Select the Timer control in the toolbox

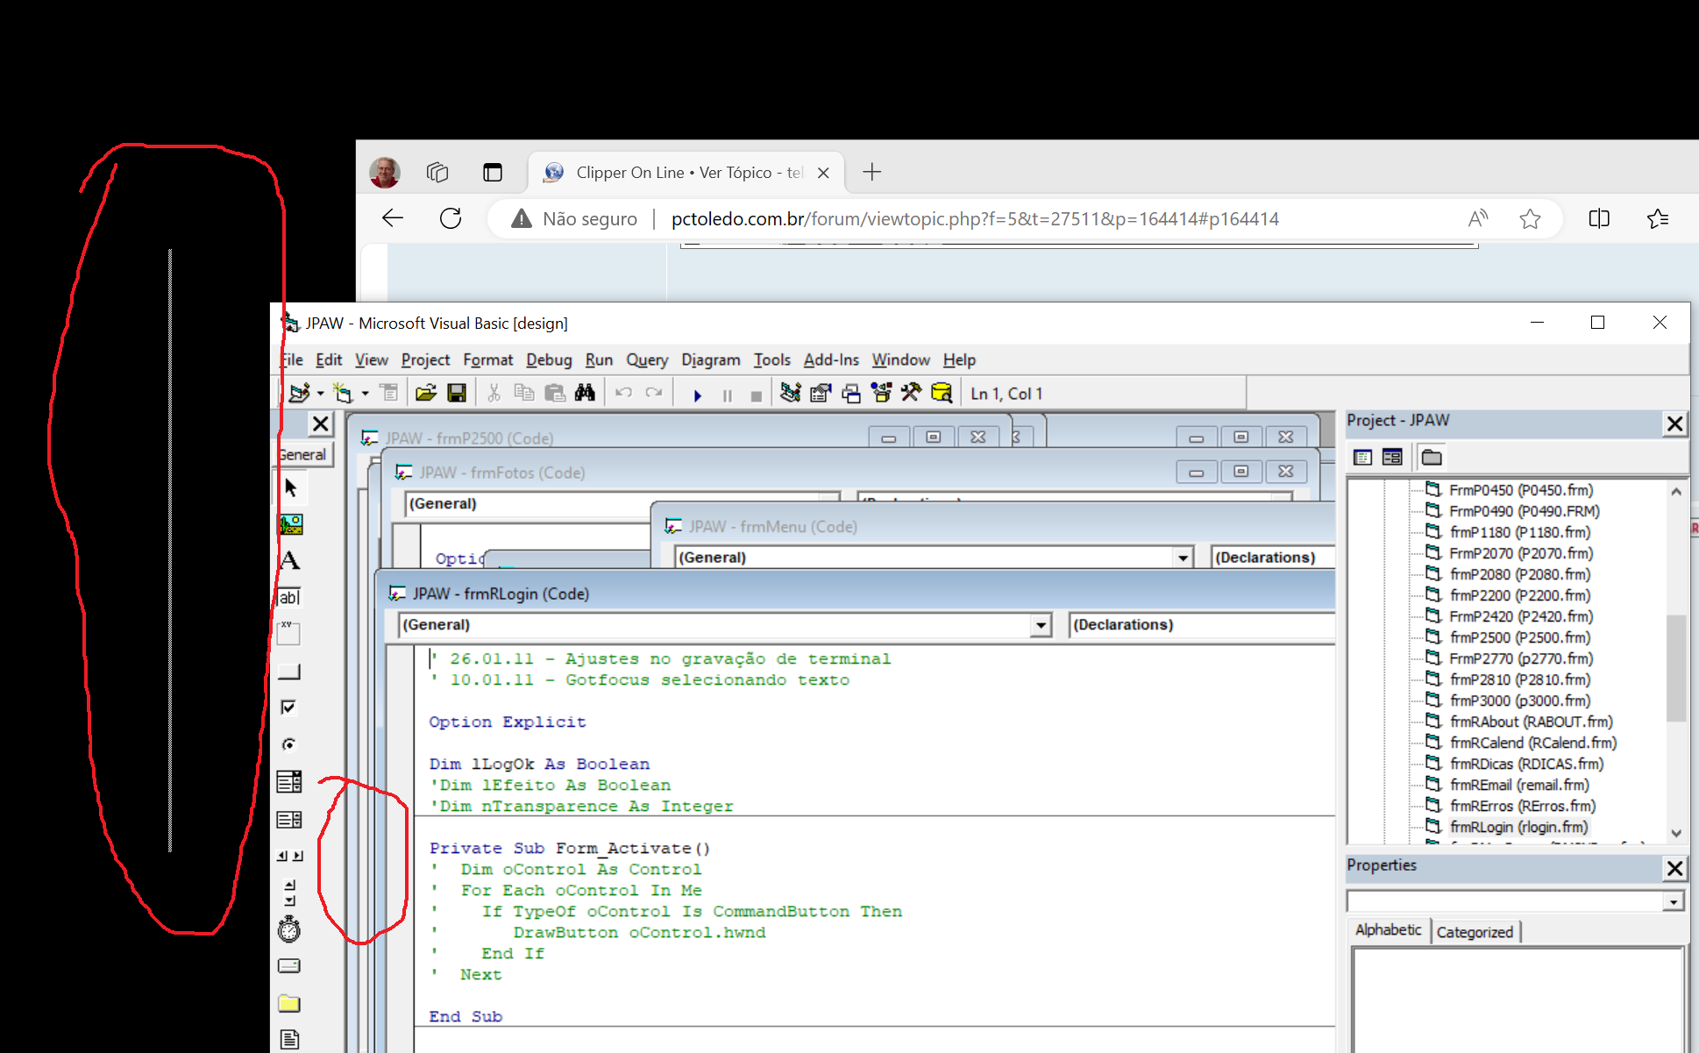click(289, 929)
